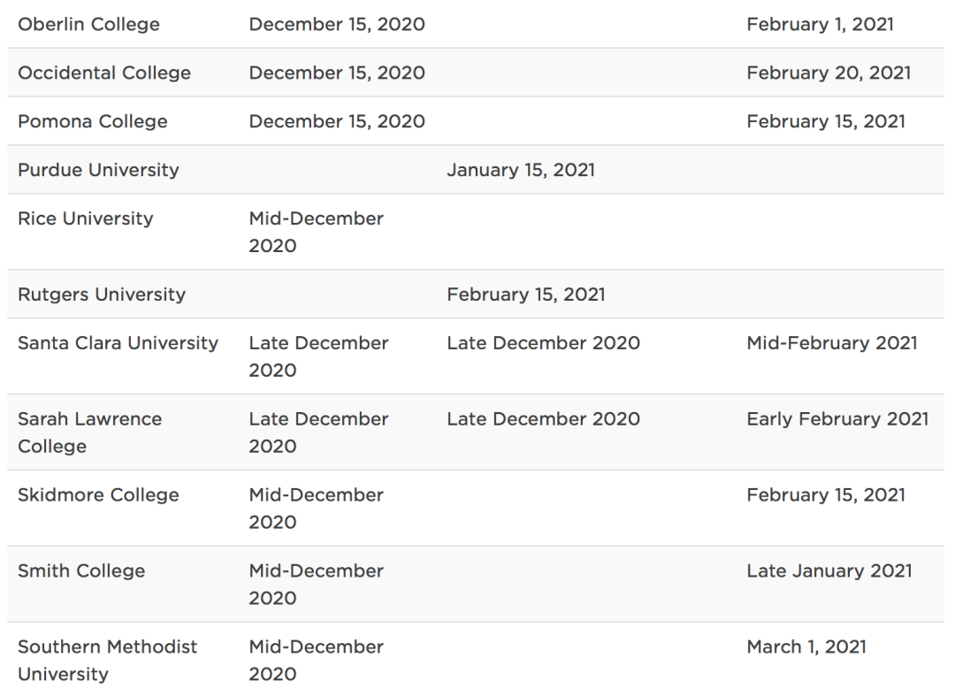This screenshot has height=696, width=955.
Task: Select Rice University's Mid-December 2020 entry
Action: (x=316, y=232)
